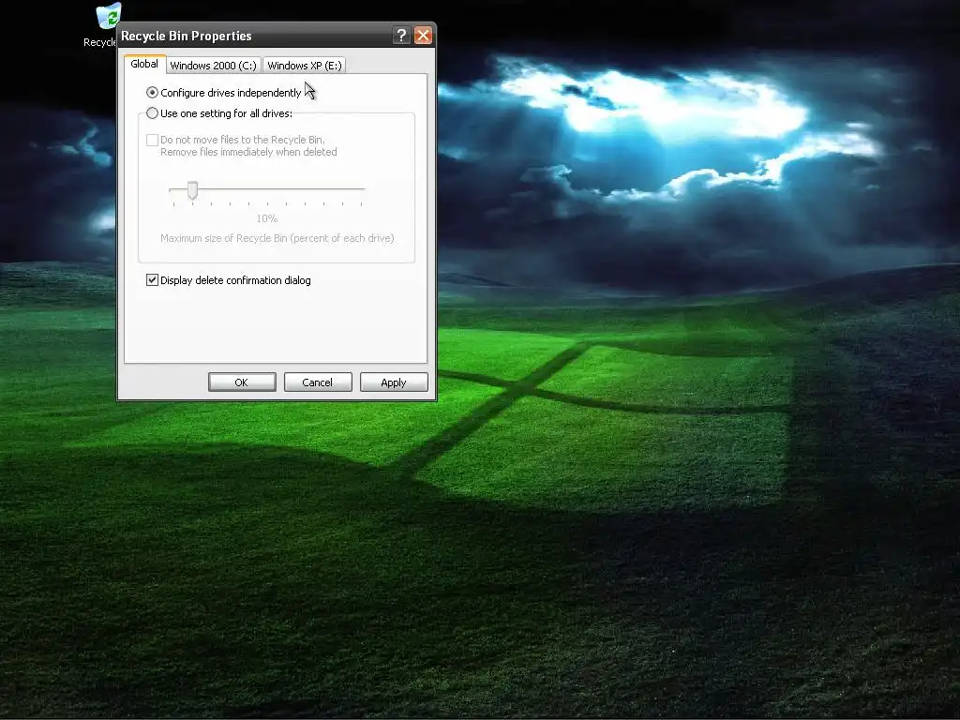Switch to the Global tab
Viewport: 960px width, 720px height.
tap(144, 65)
